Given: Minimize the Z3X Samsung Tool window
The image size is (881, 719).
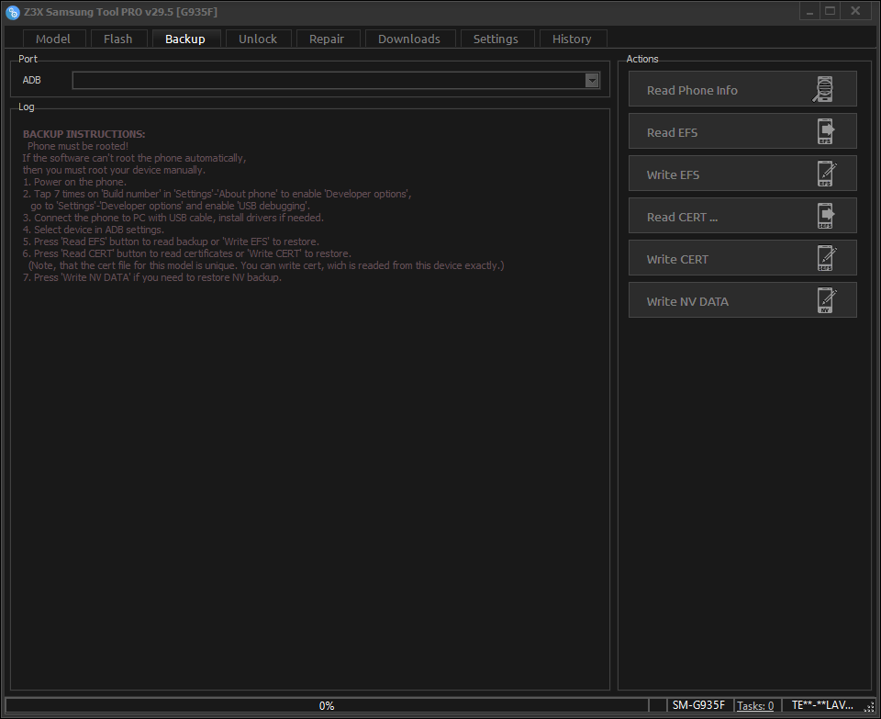Looking at the screenshot, I should pyautogui.click(x=809, y=11).
